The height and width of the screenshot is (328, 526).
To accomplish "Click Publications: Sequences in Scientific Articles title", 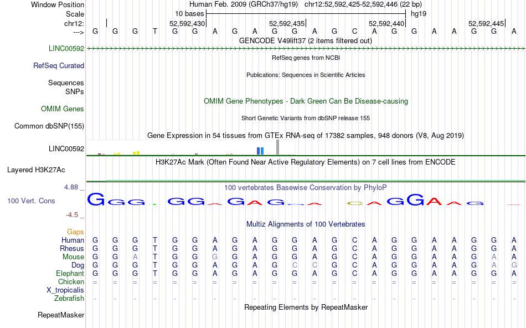I will pos(306,75).
